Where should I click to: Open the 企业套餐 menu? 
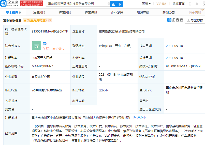(x=179, y=4)
